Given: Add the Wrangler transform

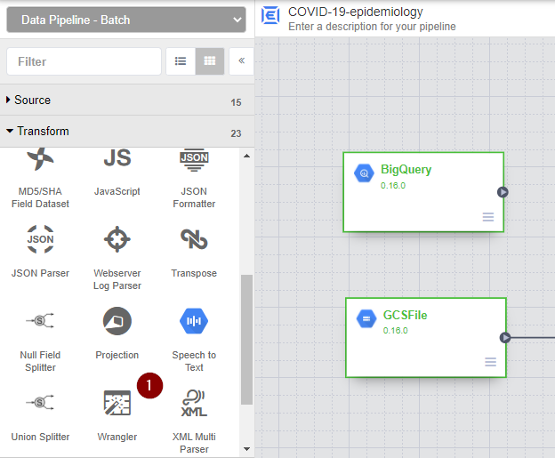Looking at the screenshot, I should pyautogui.click(x=117, y=415).
